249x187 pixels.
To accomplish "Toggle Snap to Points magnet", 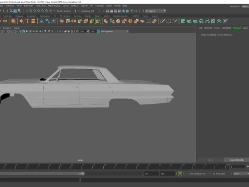I will pyautogui.click(x=39, y=11).
